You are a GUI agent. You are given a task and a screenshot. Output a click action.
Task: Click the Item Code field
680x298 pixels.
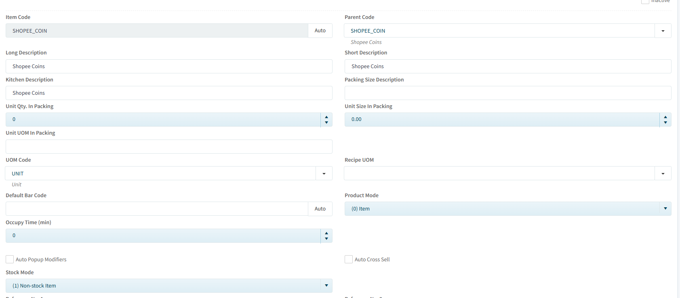pos(157,31)
